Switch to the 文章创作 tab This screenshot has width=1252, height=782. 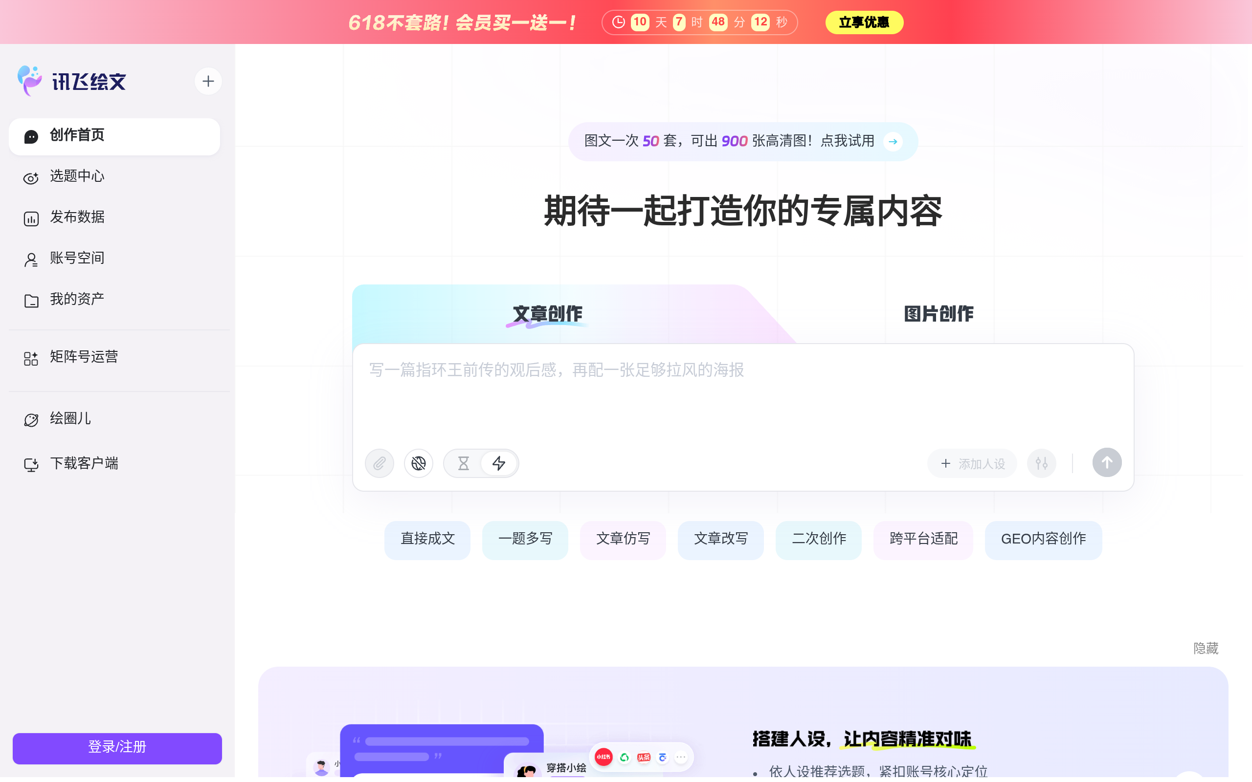[547, 314]
